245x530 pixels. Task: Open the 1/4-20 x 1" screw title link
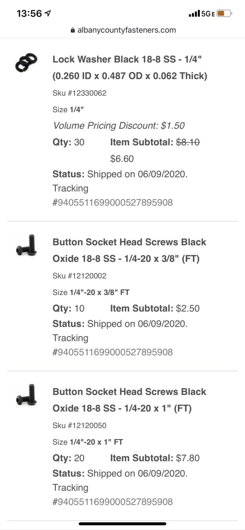pos(129,400)
